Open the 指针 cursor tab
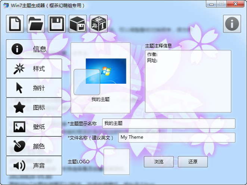 [x=34, y=88]
